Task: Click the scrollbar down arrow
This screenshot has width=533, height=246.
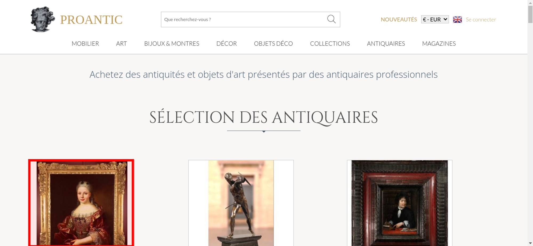Action: [x=530, y=243]
